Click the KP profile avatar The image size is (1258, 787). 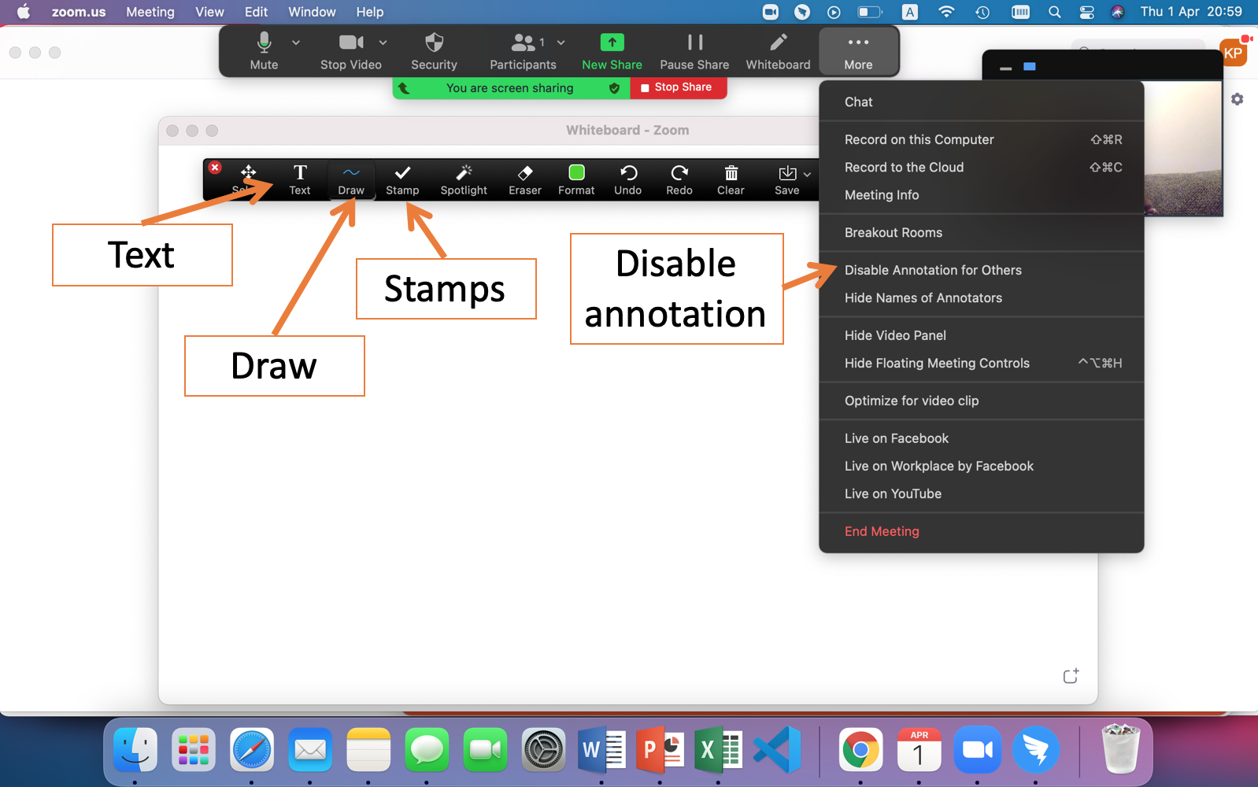click(x=1233, y=53)
